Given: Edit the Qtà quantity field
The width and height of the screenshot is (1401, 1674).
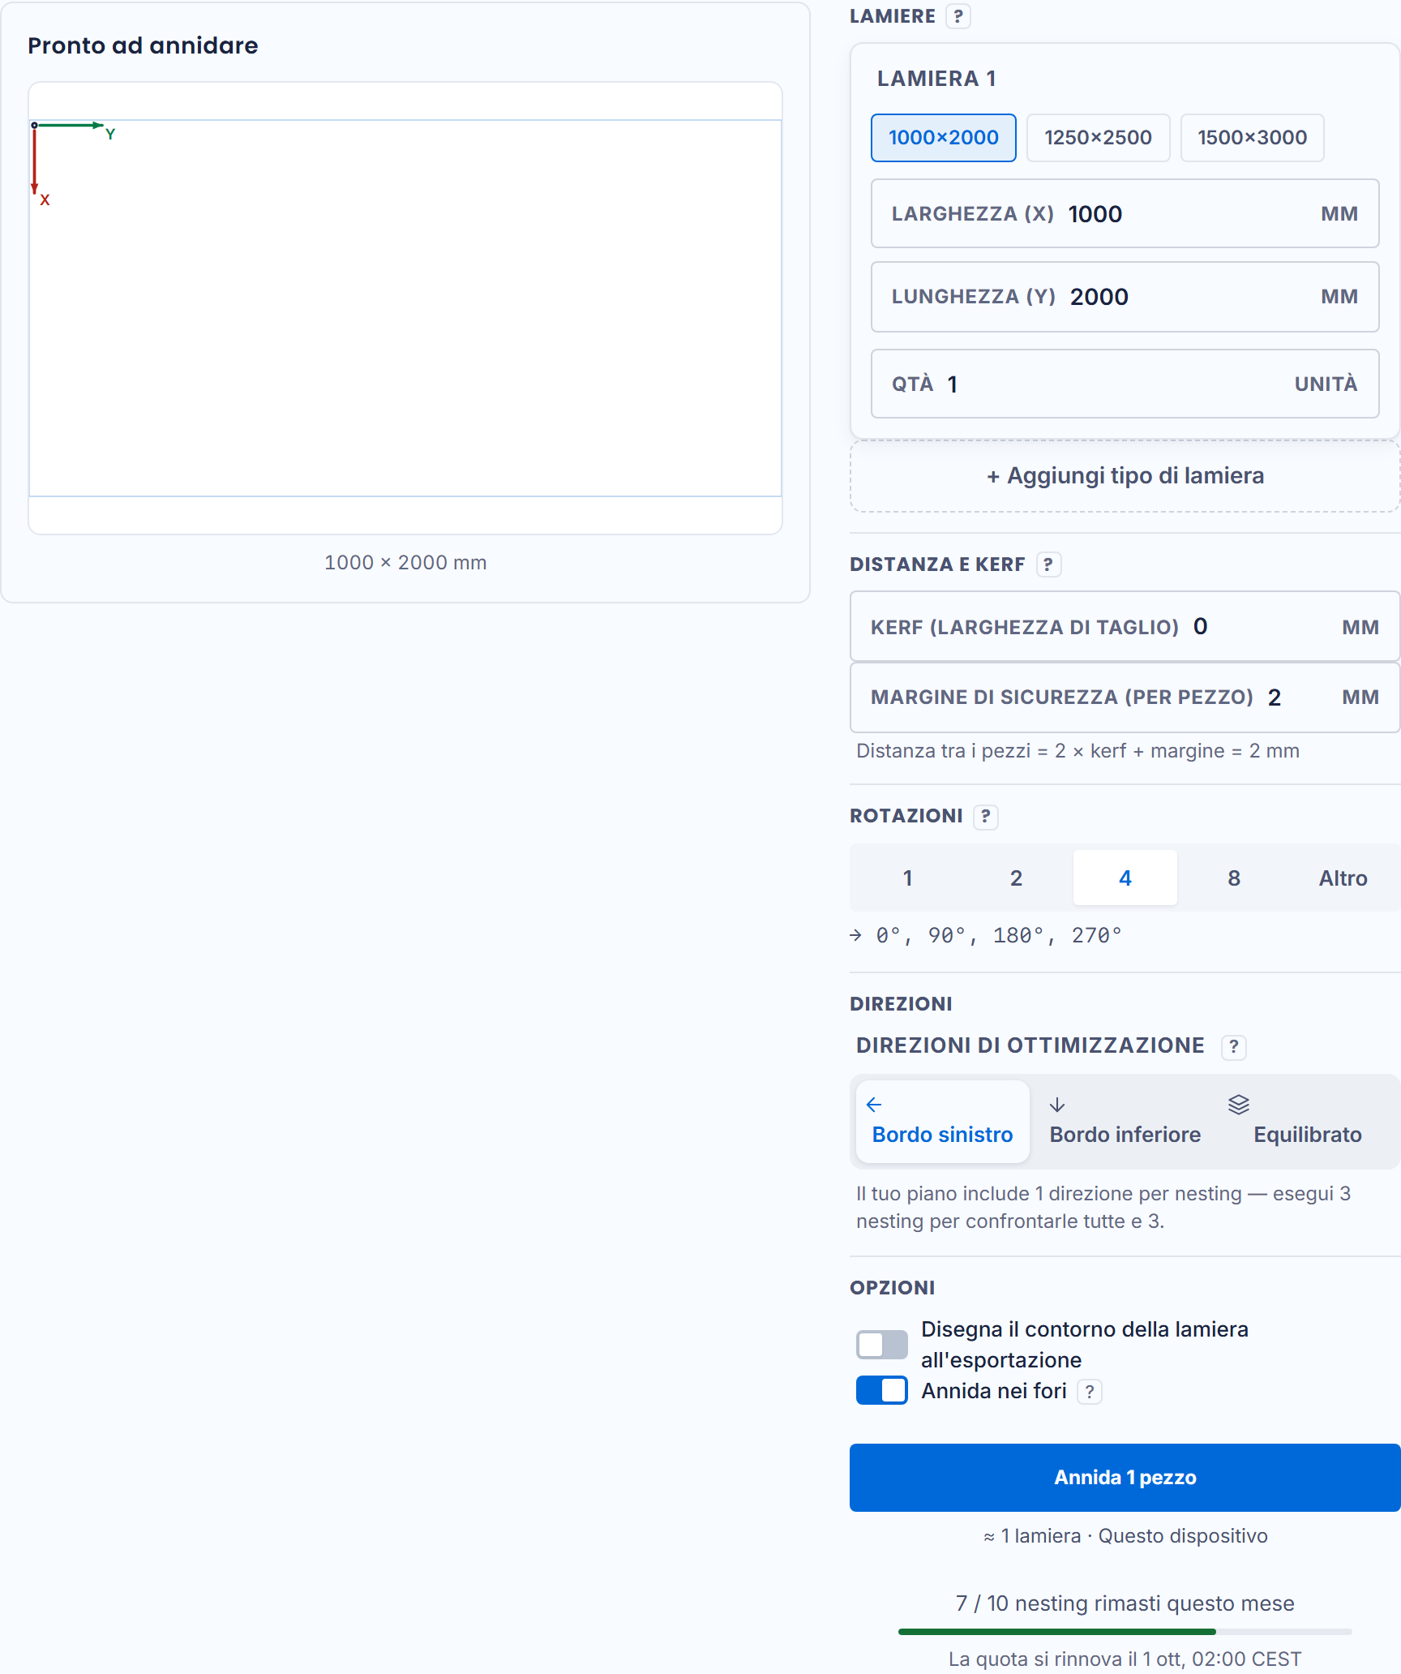Looking at the screenshot, I should (1125, 384).
